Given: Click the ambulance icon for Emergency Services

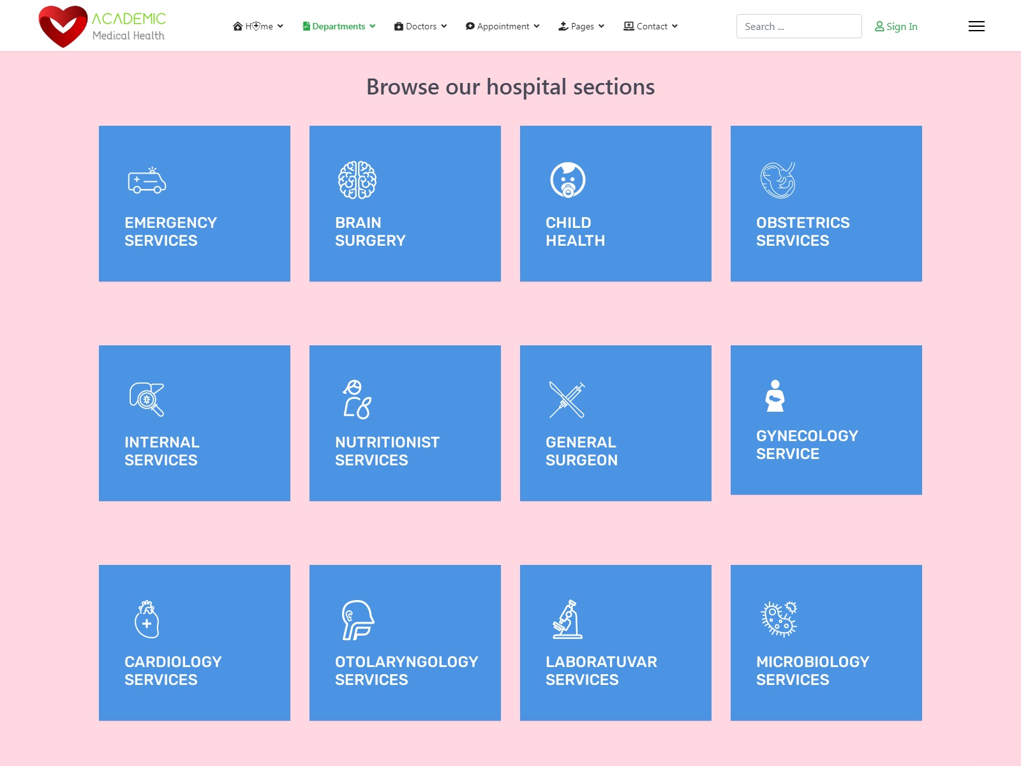Looking at the screenshot, I should (x=147, y=181).
